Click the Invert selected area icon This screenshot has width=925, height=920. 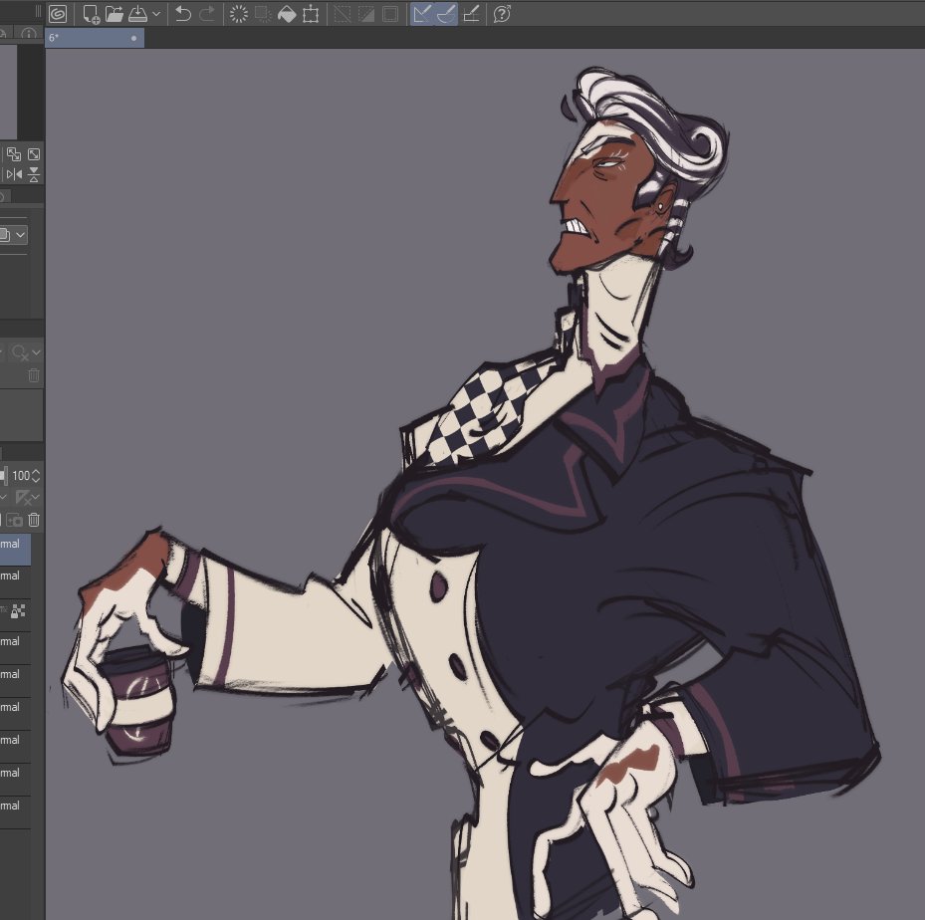coord(366,14)
